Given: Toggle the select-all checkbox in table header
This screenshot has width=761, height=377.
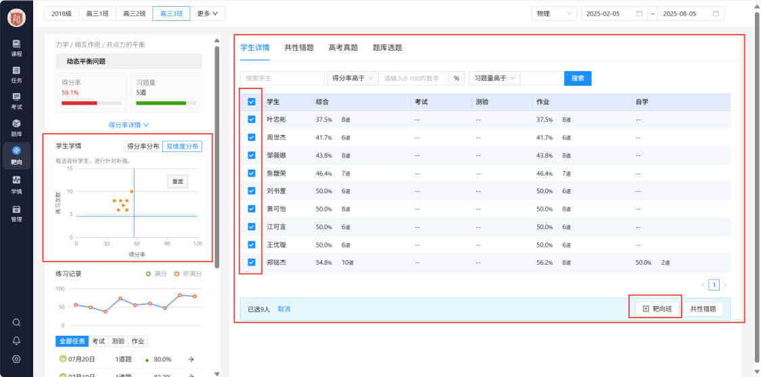Looking at the screenshot, I should (252, 102).
